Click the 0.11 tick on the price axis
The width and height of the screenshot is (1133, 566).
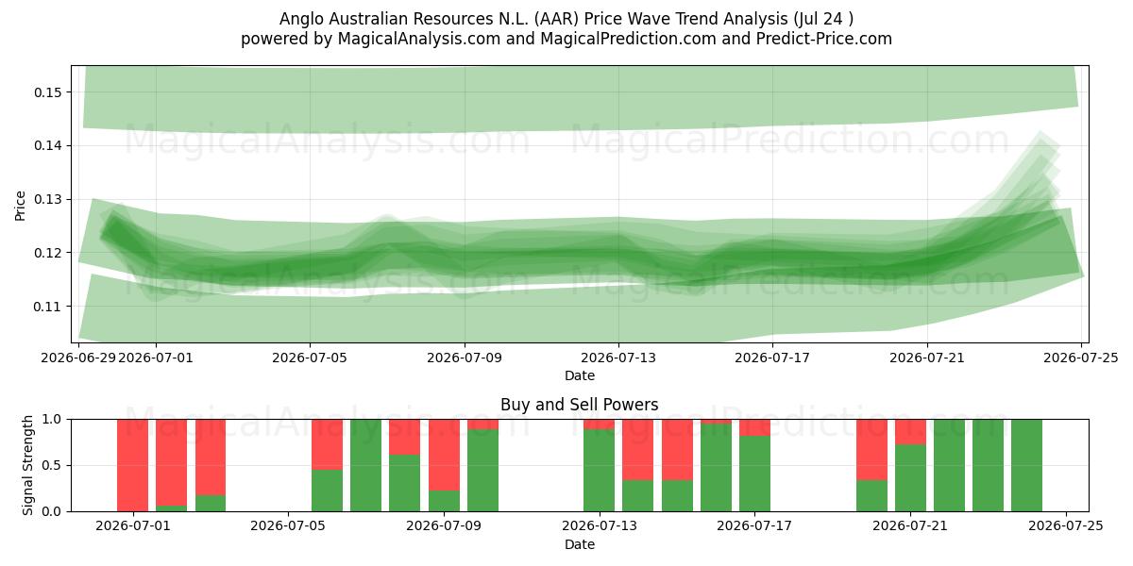coord(49,307)
